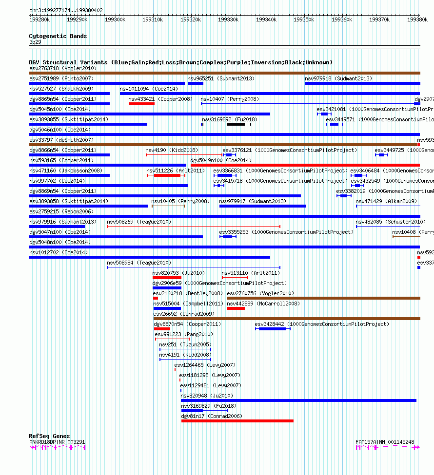Select the brown esv33797 complex variant bar

pos(223,145)
